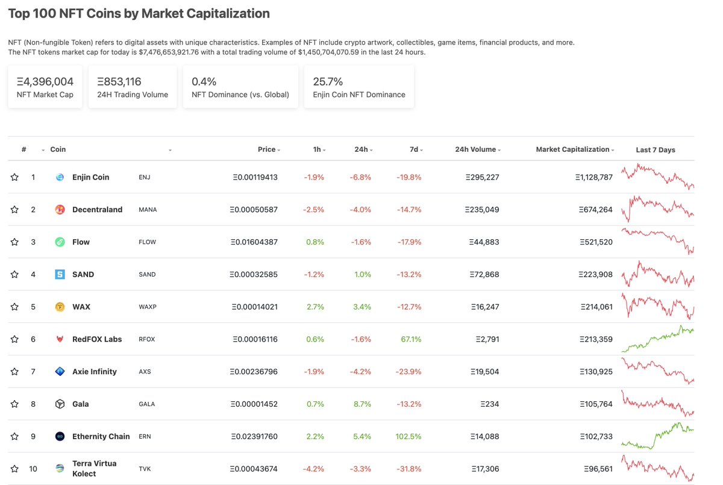The height and width of the screenshot is (485, 723).
Task: Click the Last 7 Days column header
Action: pyautogui.click(x=656, y=150)
